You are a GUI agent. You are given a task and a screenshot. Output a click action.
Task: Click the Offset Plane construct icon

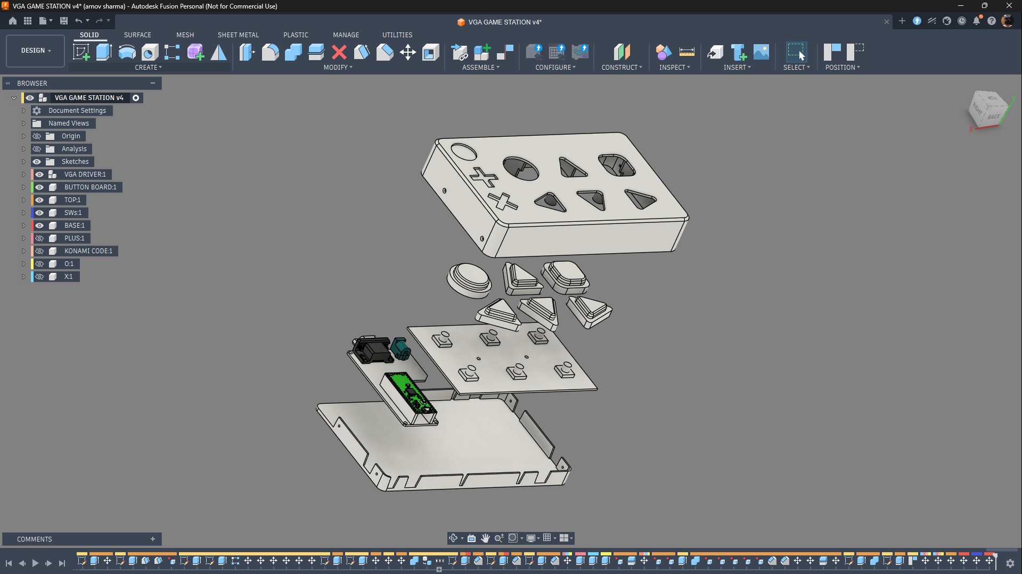(622, 52)
